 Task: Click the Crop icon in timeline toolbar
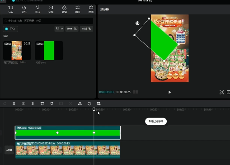[99, 104]
